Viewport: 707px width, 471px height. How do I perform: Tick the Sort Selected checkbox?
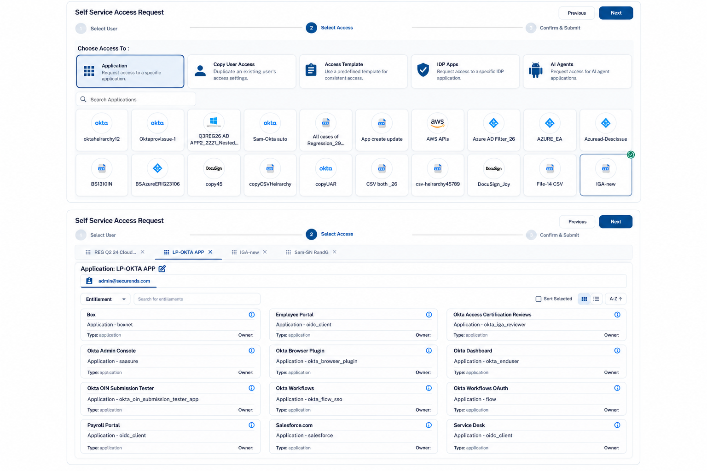[x=539, y=299]
